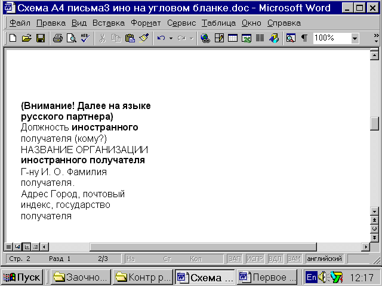Insert hyperlink with the globe icon

point(205,38)
